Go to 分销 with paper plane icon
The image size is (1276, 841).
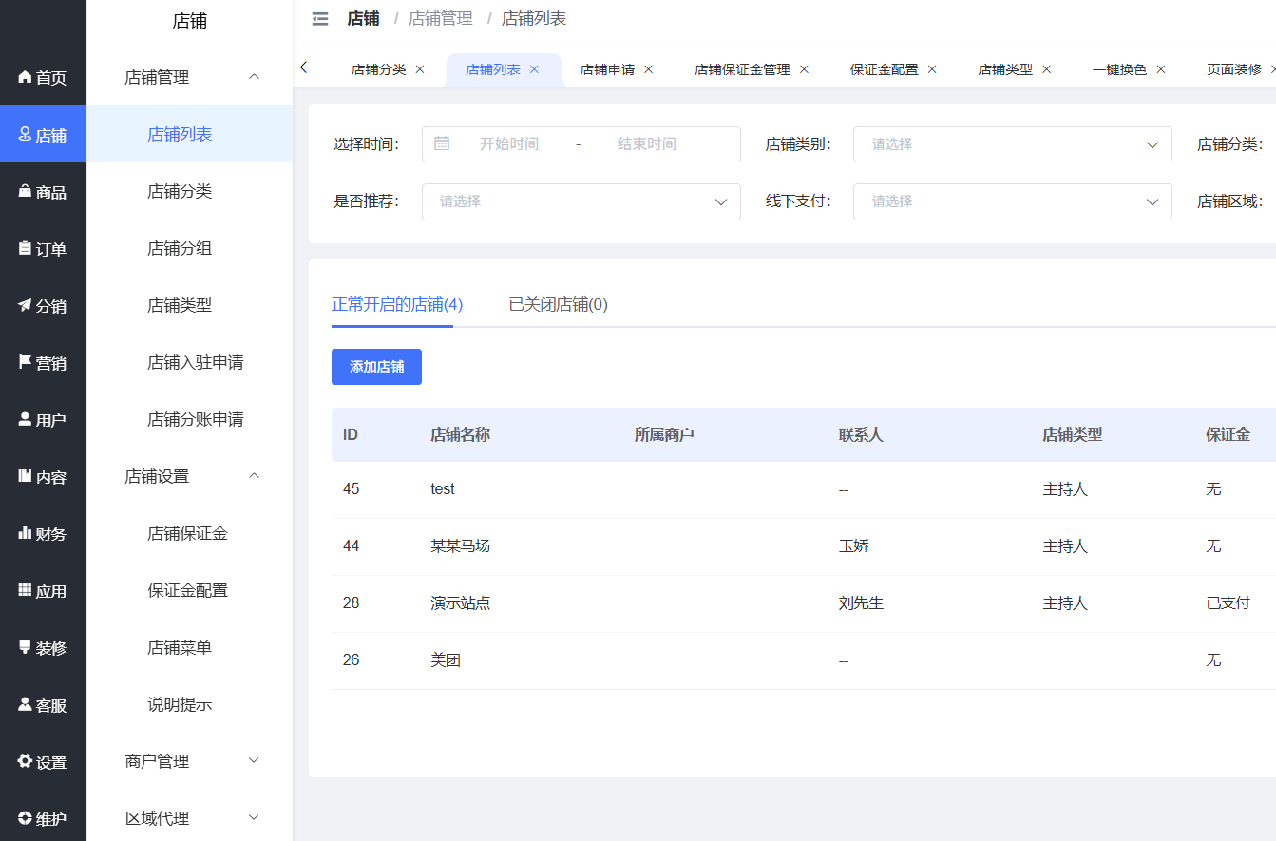[x=26, y=305]
